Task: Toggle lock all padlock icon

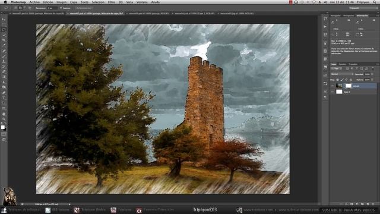Action: 351,80
